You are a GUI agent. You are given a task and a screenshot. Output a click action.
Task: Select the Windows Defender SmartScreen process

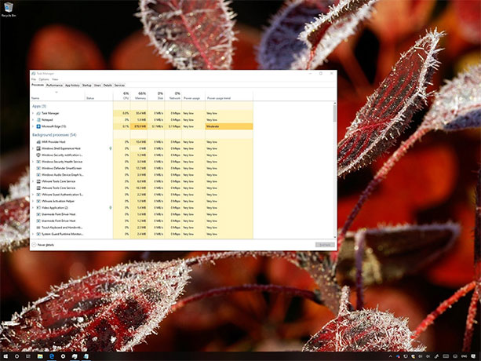pyautogui.click(x=142, y=168)
